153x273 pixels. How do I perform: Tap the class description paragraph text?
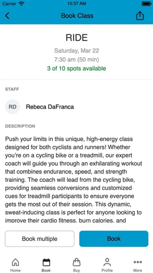pyautogui.click(x=74, y=180)
